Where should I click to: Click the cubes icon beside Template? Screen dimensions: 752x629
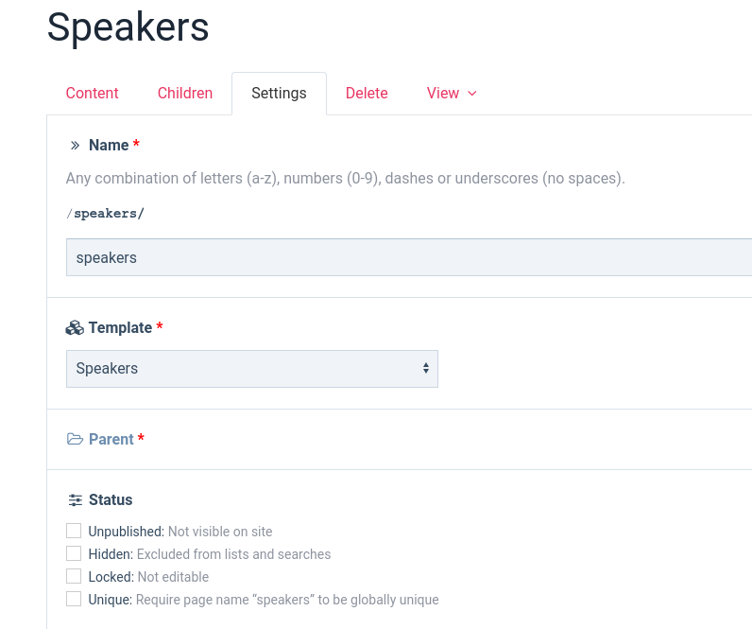[75, 328]
